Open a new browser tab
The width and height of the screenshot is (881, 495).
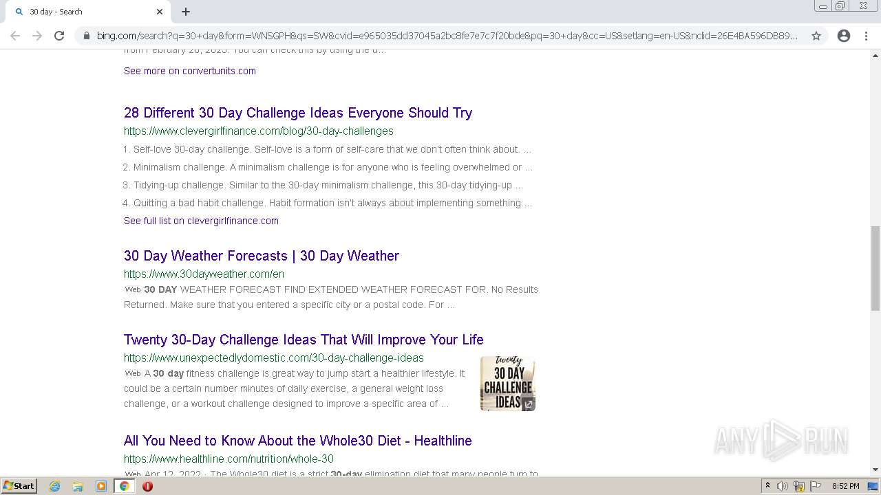tap(186, 12)
